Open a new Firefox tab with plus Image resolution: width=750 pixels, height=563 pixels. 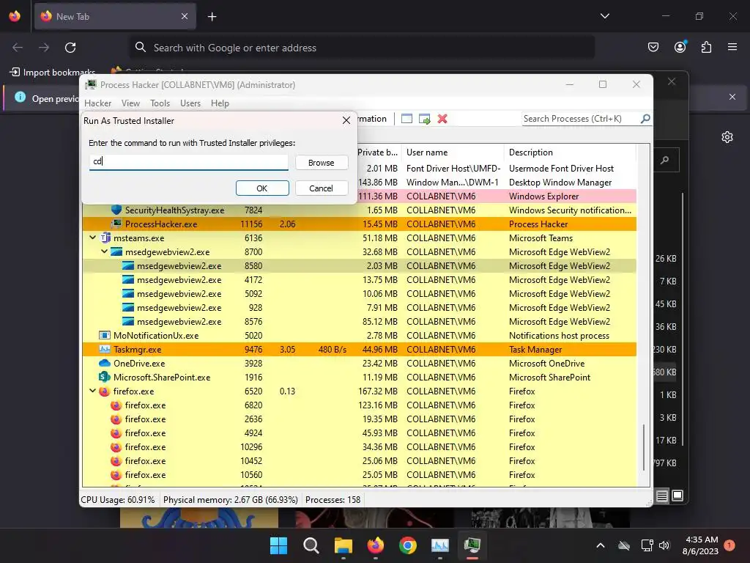pyautogui.click(x=212, y=17)
